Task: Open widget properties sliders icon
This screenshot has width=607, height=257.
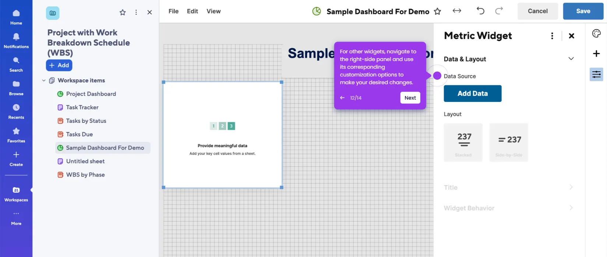Action: pyautogui.click(x=596, y=75)
